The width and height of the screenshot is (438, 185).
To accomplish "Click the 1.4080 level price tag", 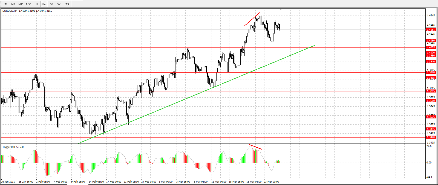I will click(x=431, y=41).
